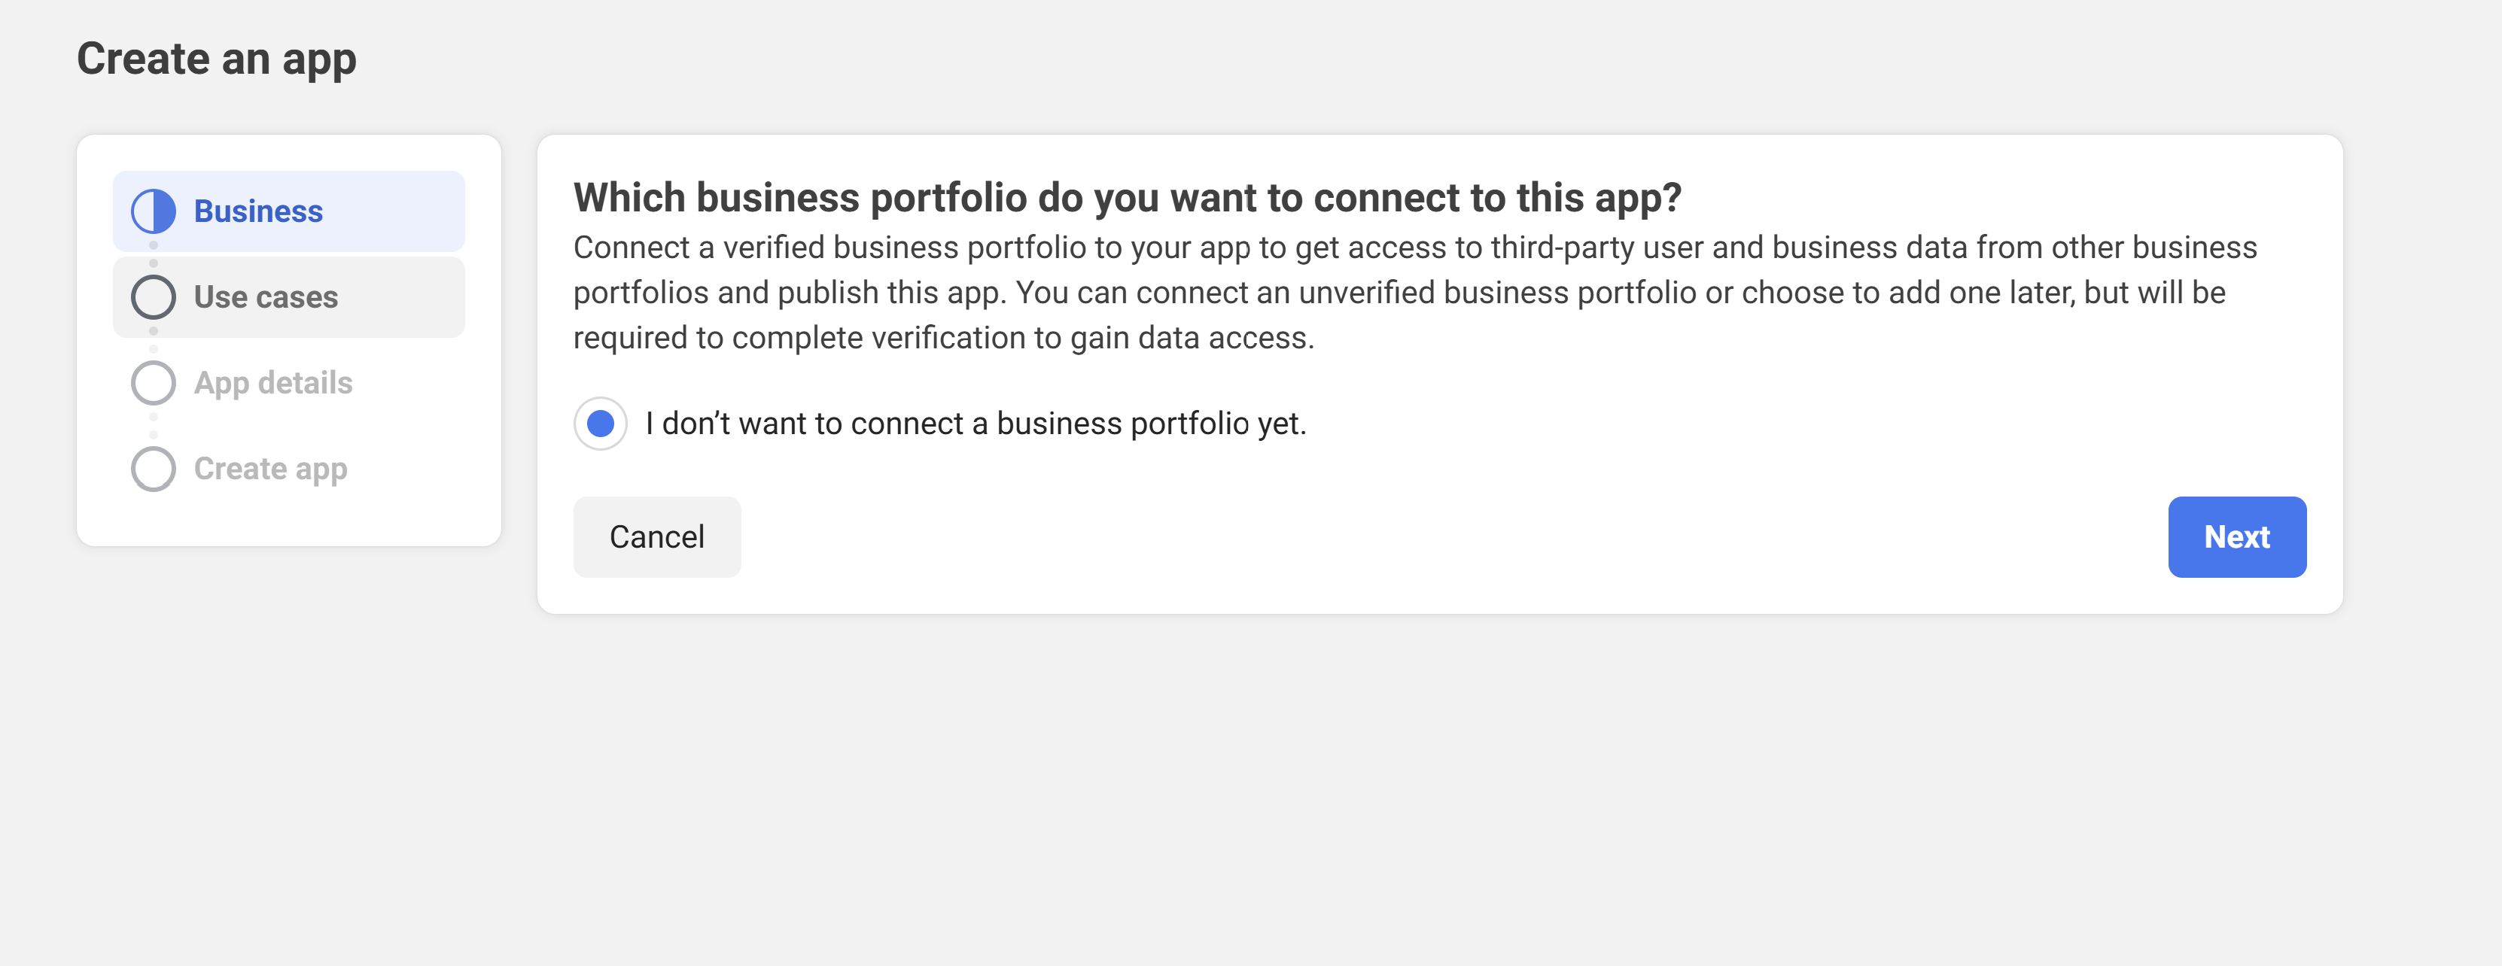Click the App details step circle icon
The width and height of the screenshot is (2502, 966).
coord(154,382)
